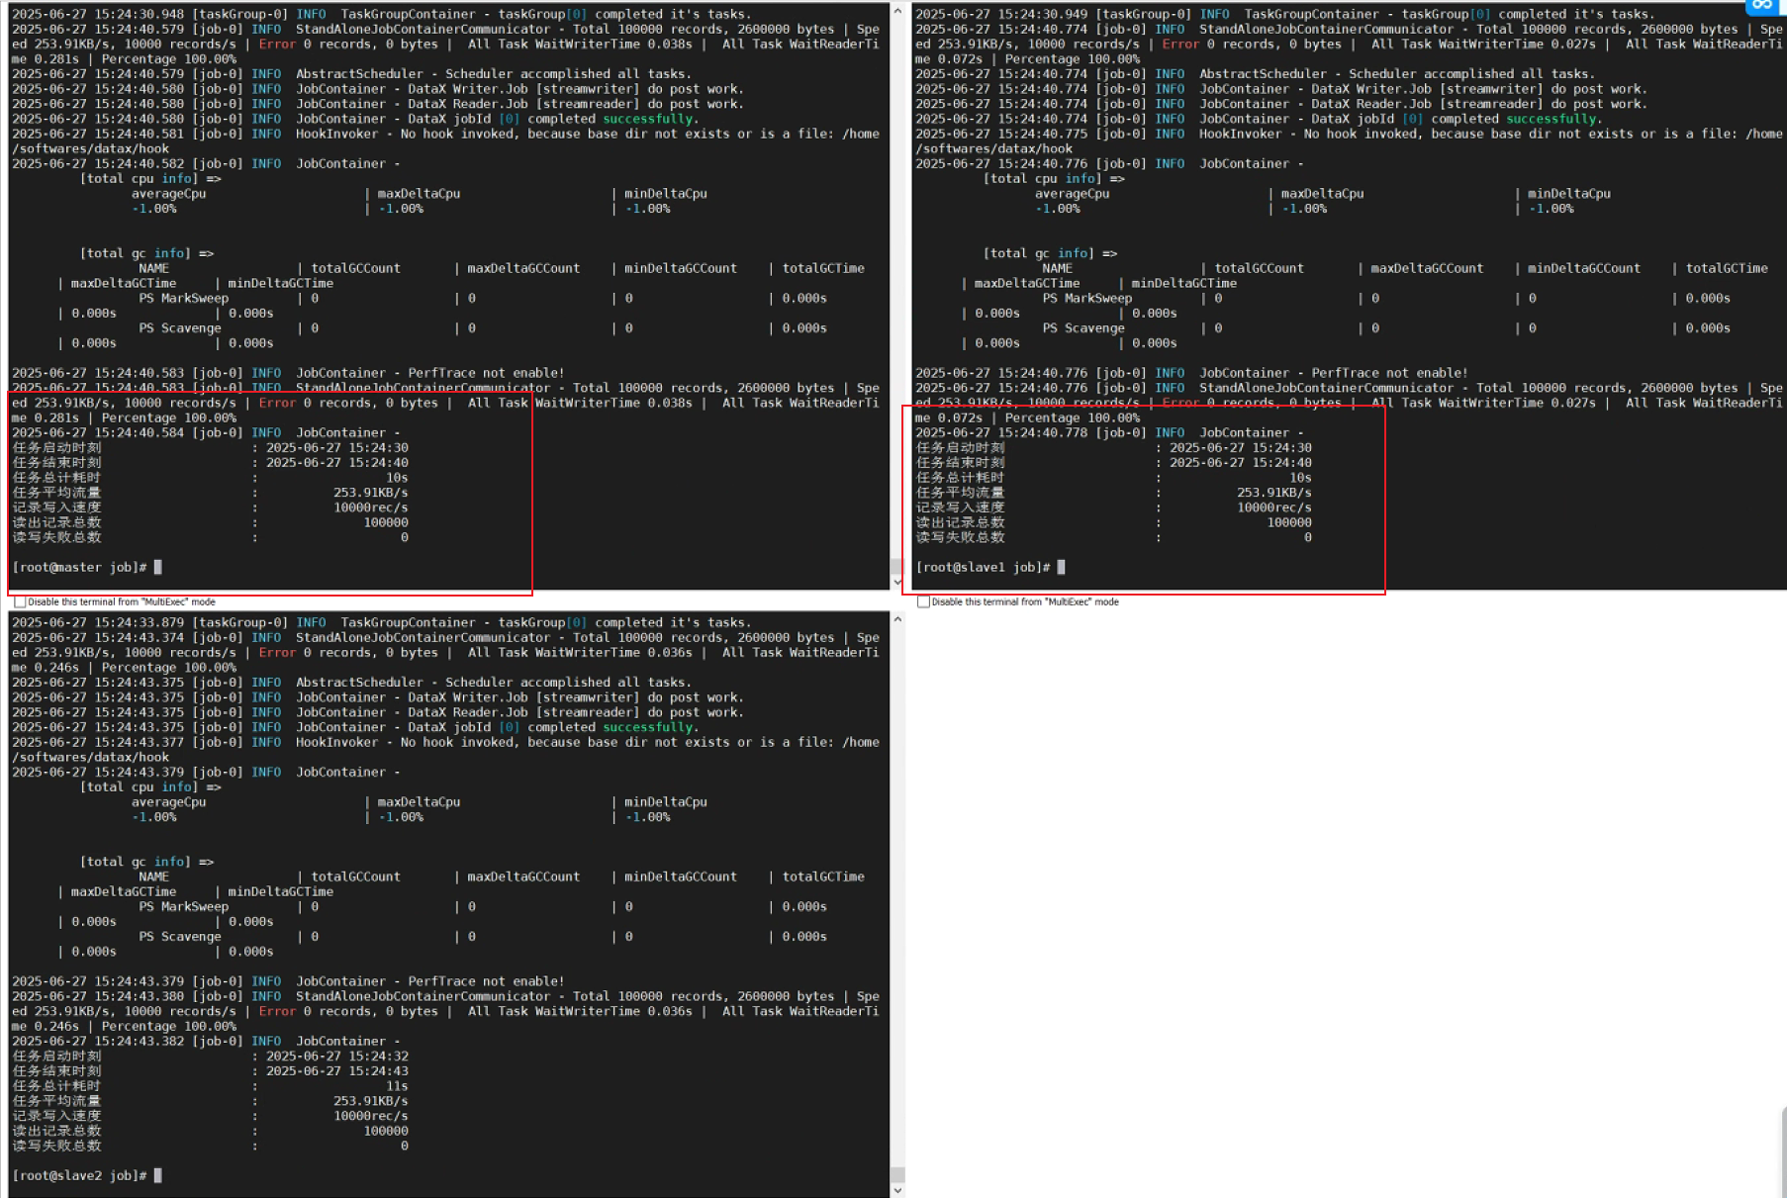Click '[total gc info]' heading in slave1 terminal
The height and width of the screenshot is (1198, 1787).
click(x=1038, y=253)
